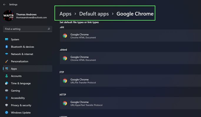Image resolution: width=201 pixels, height=117 pixels.
Task: Open Accounts settings
Action: click(x=28, y=76)
